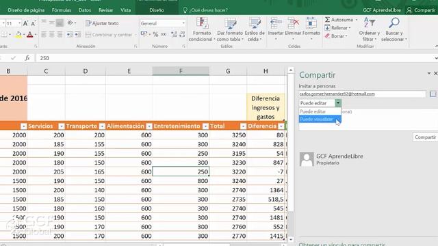Click the Compartir button in the ribbon corner
This screenshot has height=246, width=438.
[422, 10]
